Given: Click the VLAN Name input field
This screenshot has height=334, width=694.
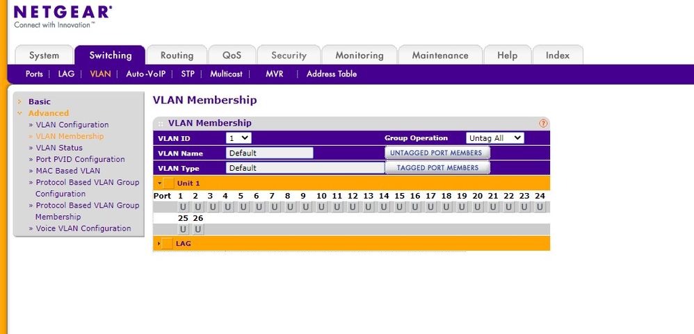Looking at the screenshot, I should click(x=269, y=153).
